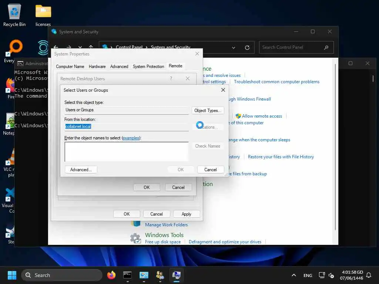
Task: Open the network status tray icon
Action: click(x=322, y=275)
